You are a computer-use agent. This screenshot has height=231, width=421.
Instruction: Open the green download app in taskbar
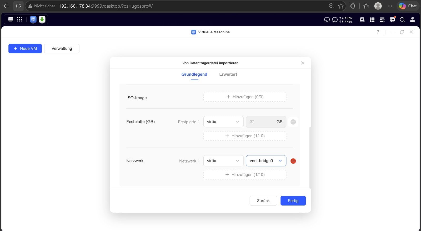tap(42, 19)
